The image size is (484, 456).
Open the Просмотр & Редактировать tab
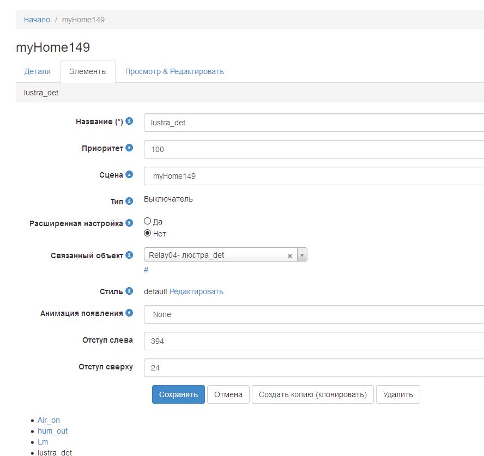click(174, 71)
